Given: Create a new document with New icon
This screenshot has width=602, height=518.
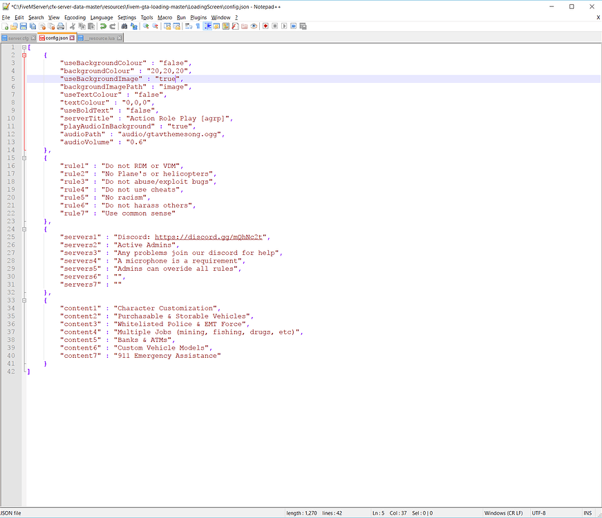Looking at the screenshot, I should coord(6,26).
